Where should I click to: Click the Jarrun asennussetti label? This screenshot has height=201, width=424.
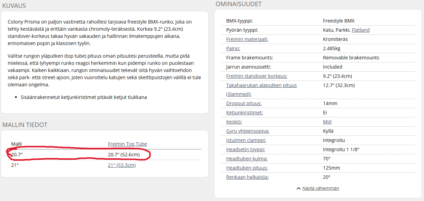click(x=249, y=67)
